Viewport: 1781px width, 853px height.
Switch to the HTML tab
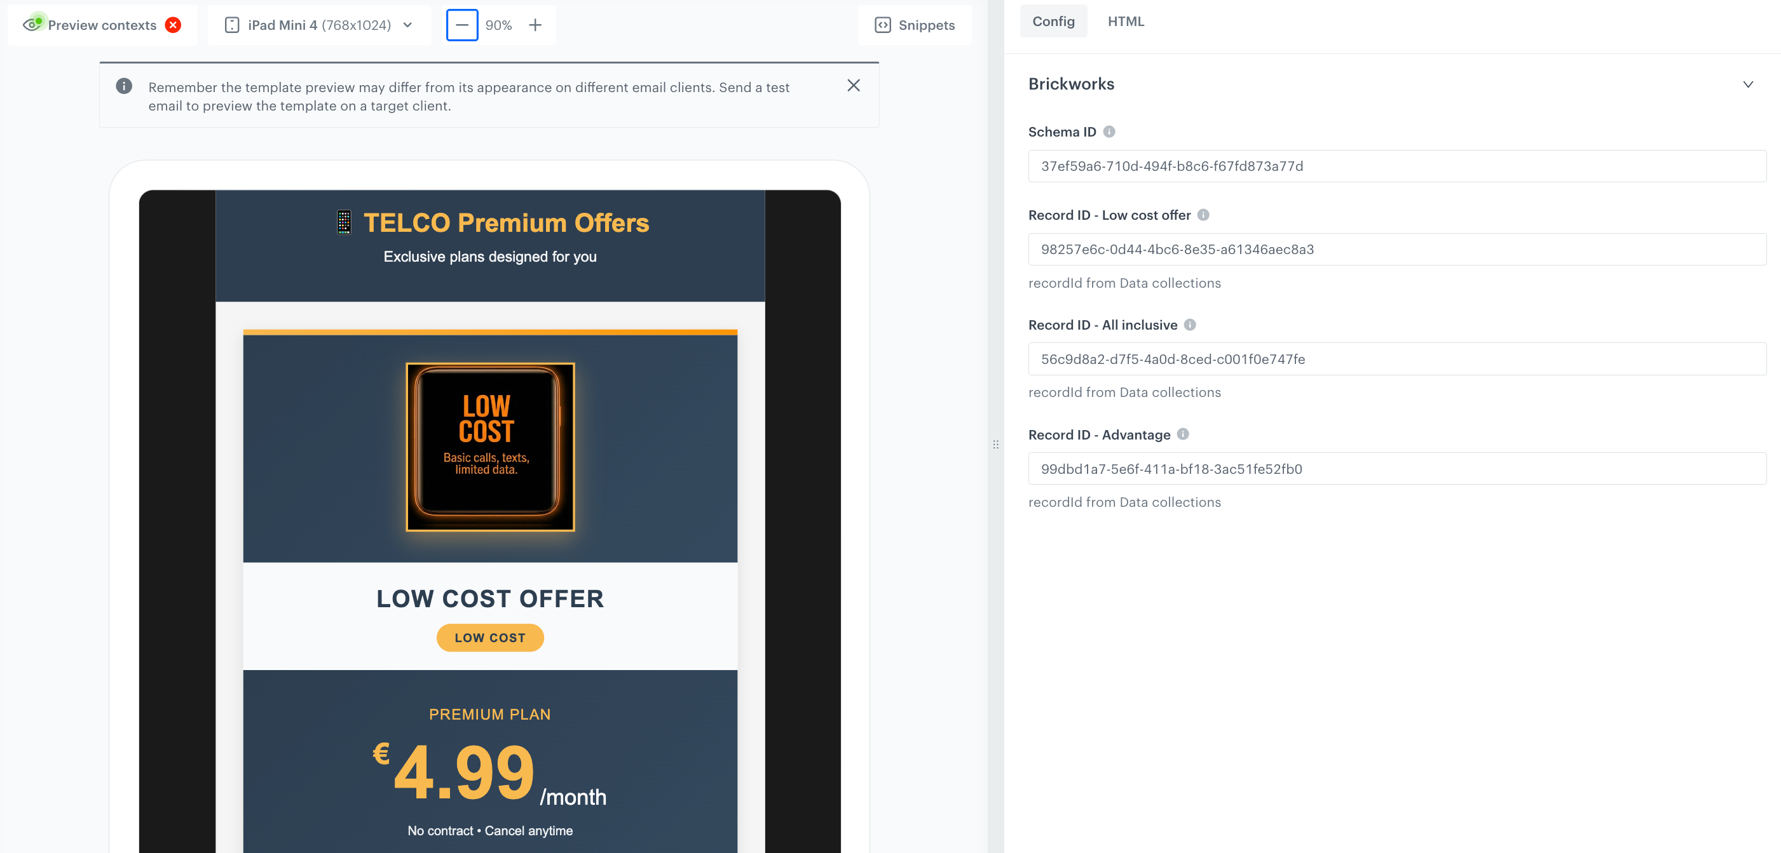(x=1126, y=21)
